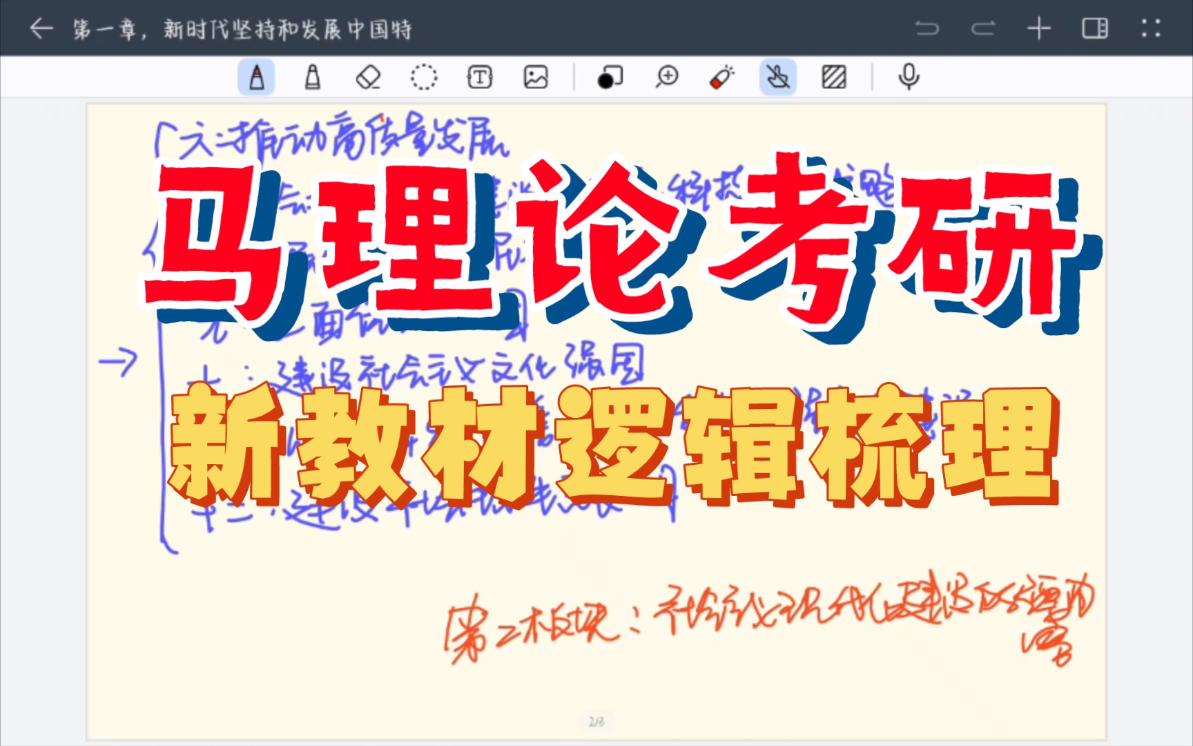Go back with the left arrow
1193x746 pixels.
coord(41,28)
